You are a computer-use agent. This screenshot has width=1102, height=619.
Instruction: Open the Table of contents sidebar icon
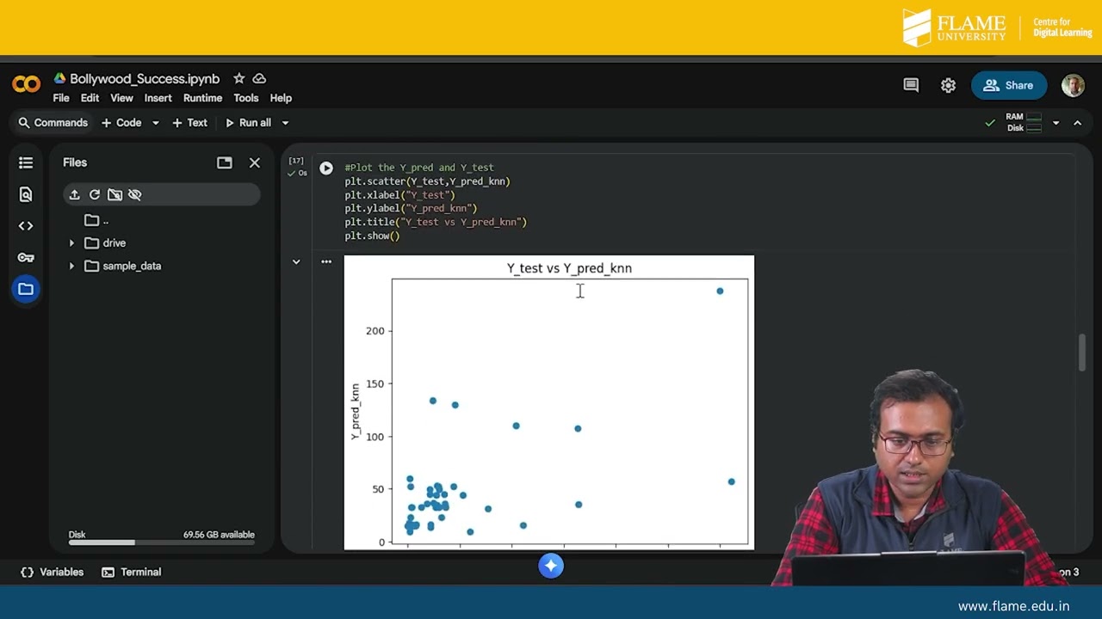(26, 162)
